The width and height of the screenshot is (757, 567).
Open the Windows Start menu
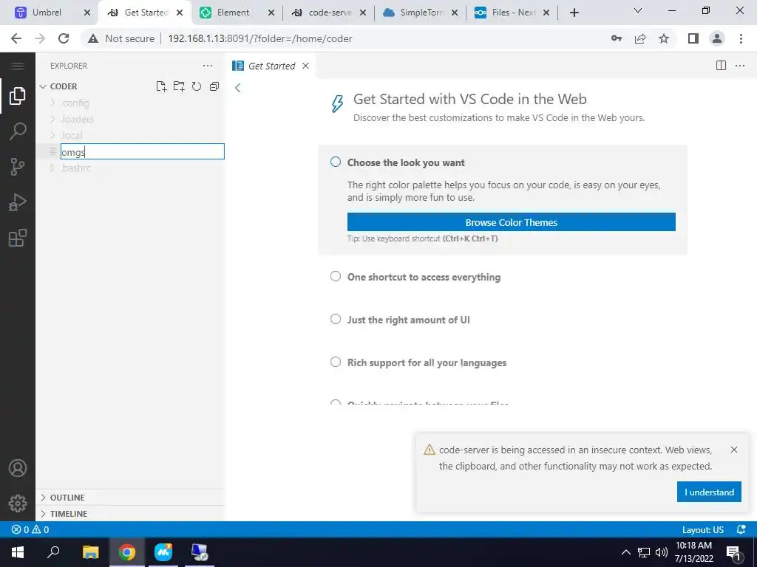pos(18,552)
